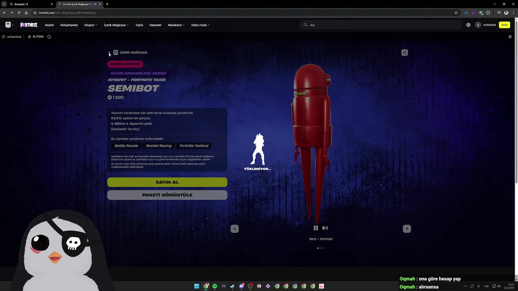The width and height of the screenshot is (518, 291).
Task: Click the Epic Games logo
Action: click(8, 25)
